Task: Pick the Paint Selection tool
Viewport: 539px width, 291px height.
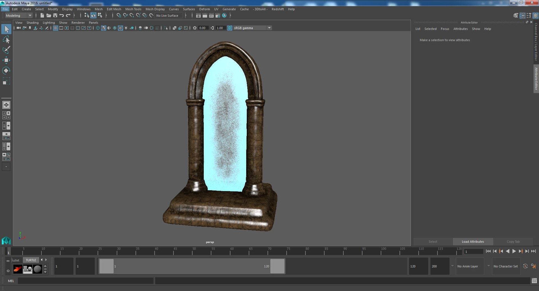Action: (6, 50)
